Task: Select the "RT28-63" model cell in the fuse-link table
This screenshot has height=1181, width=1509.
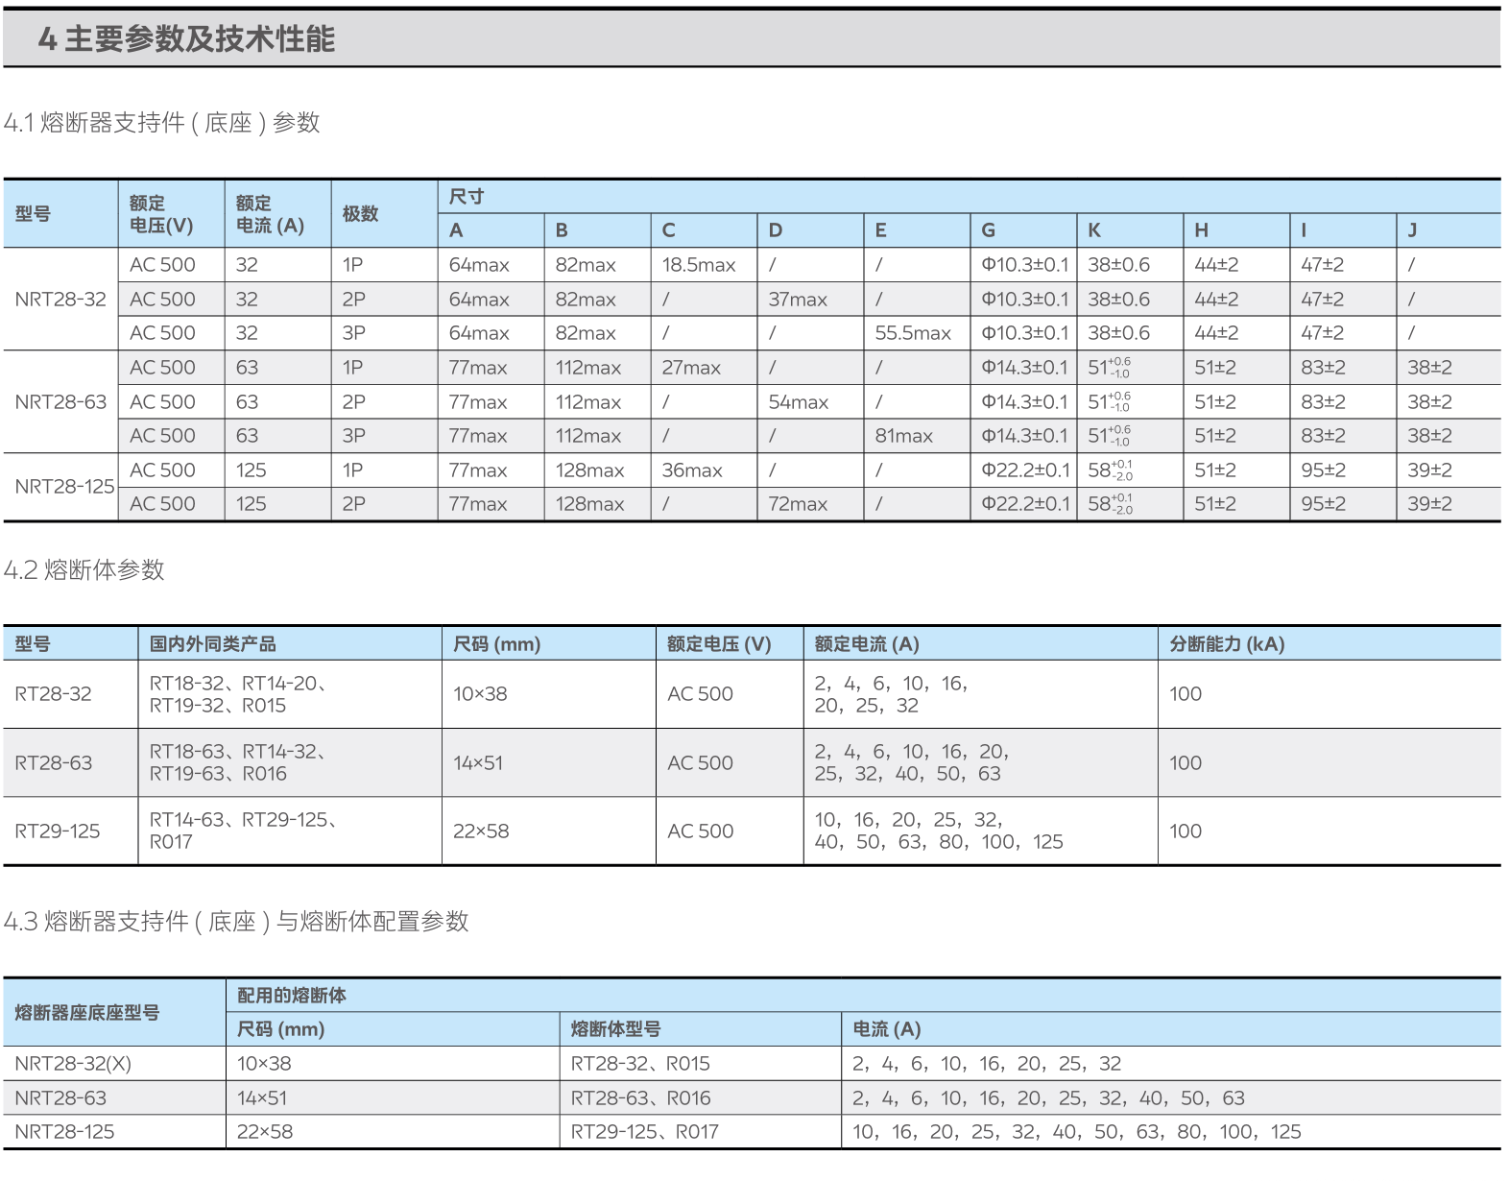Action: (x=54, y=763)
